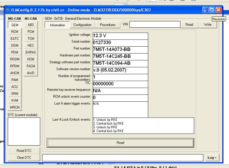Click the Read button beside VIN
This screenshot has width=229, height=168.
189,25
